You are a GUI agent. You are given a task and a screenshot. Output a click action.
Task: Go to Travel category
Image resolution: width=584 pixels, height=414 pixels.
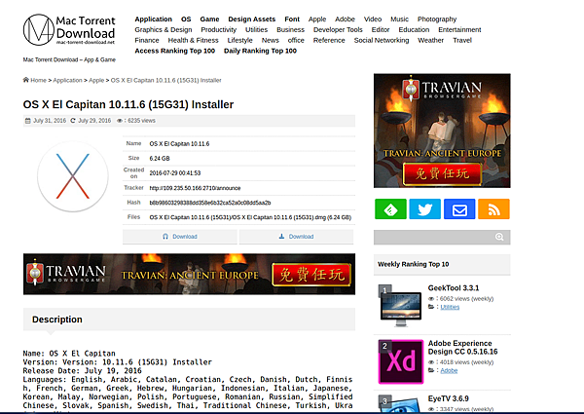tap(462, 40)
